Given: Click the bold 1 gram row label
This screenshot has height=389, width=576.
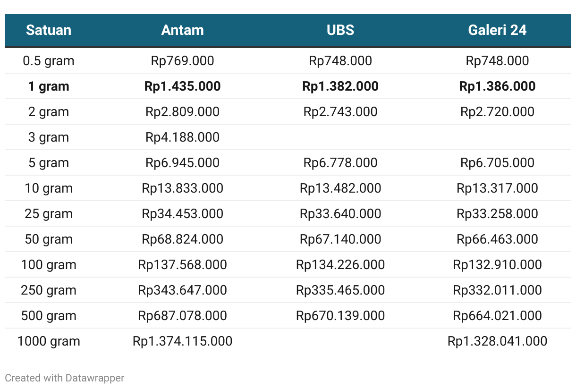Looking at the screenshot, I should point(49,86).
